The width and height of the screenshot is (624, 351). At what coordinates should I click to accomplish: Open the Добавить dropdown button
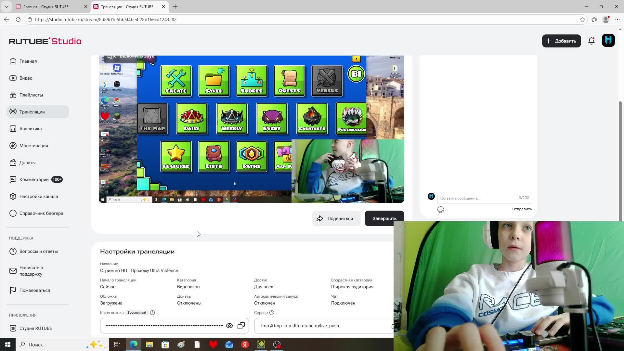click(561, 41)
